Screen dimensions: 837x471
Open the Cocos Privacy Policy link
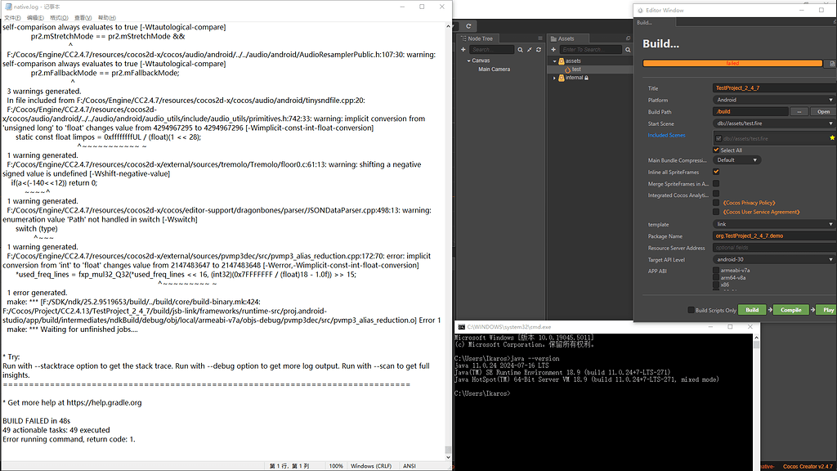point(749,203)
